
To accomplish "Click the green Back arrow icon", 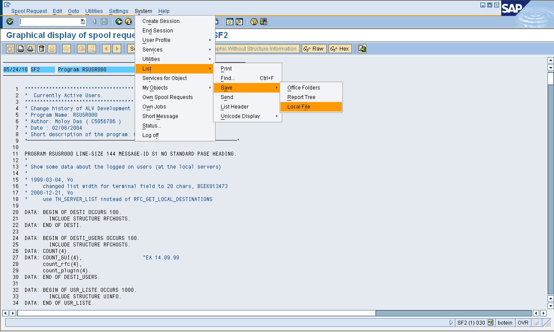I will coord(119,22).
